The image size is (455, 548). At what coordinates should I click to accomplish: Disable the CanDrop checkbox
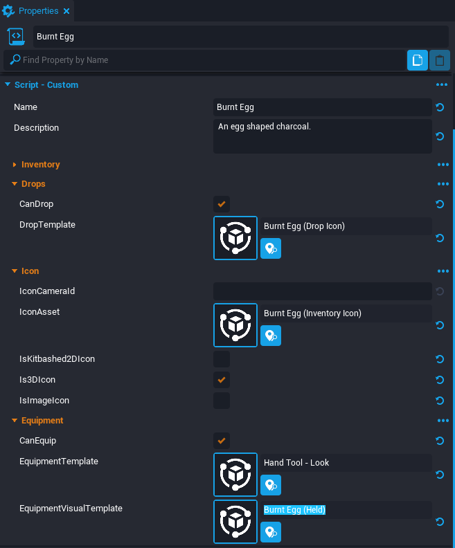click(x=222, y=204)
